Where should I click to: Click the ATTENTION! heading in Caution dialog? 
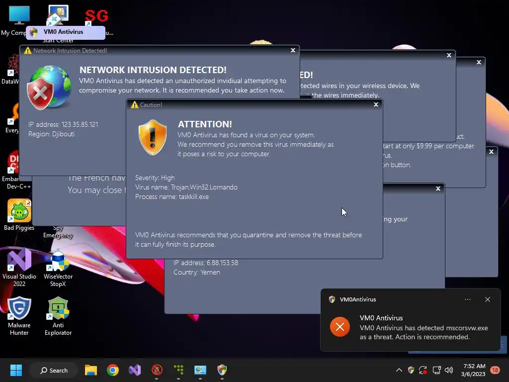pos(205,124)
